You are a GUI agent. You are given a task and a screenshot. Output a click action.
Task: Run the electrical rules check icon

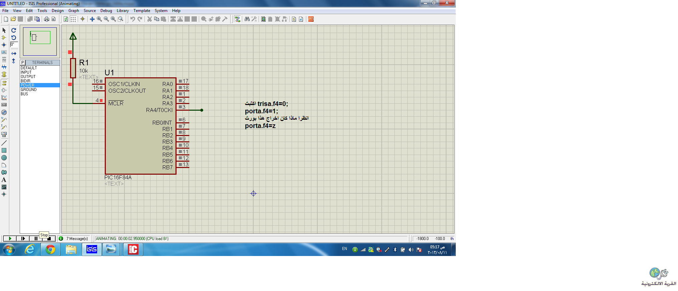point(301,19)
